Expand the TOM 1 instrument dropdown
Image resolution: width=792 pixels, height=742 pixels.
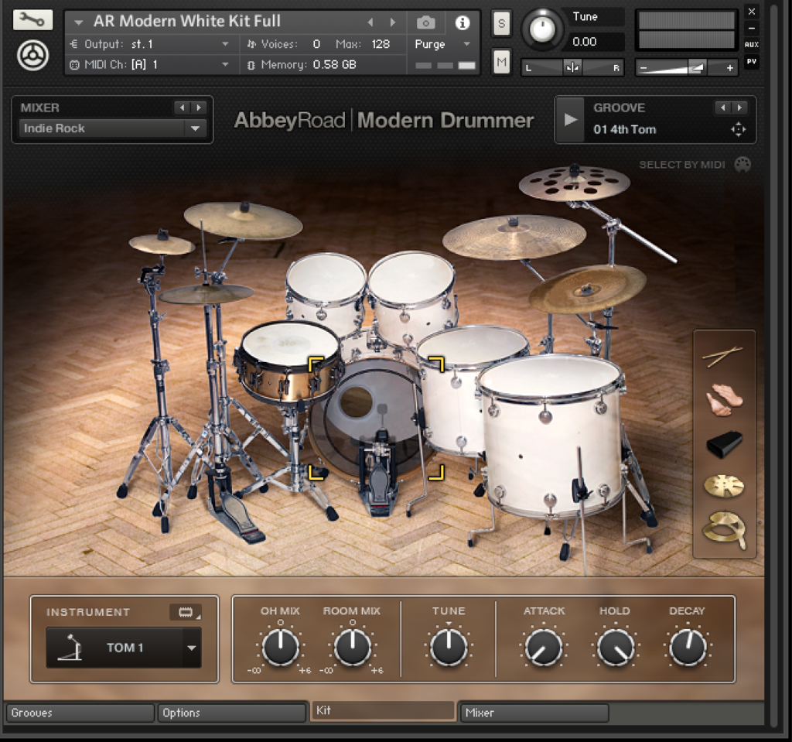(191, 648)
